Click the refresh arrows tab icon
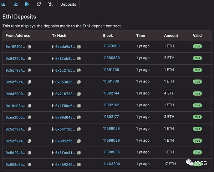 point(39,4)
